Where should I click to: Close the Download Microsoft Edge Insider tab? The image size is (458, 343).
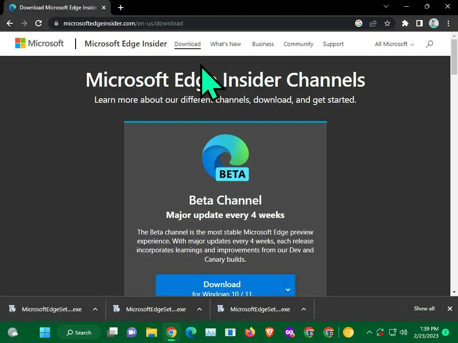coord(103,8)
